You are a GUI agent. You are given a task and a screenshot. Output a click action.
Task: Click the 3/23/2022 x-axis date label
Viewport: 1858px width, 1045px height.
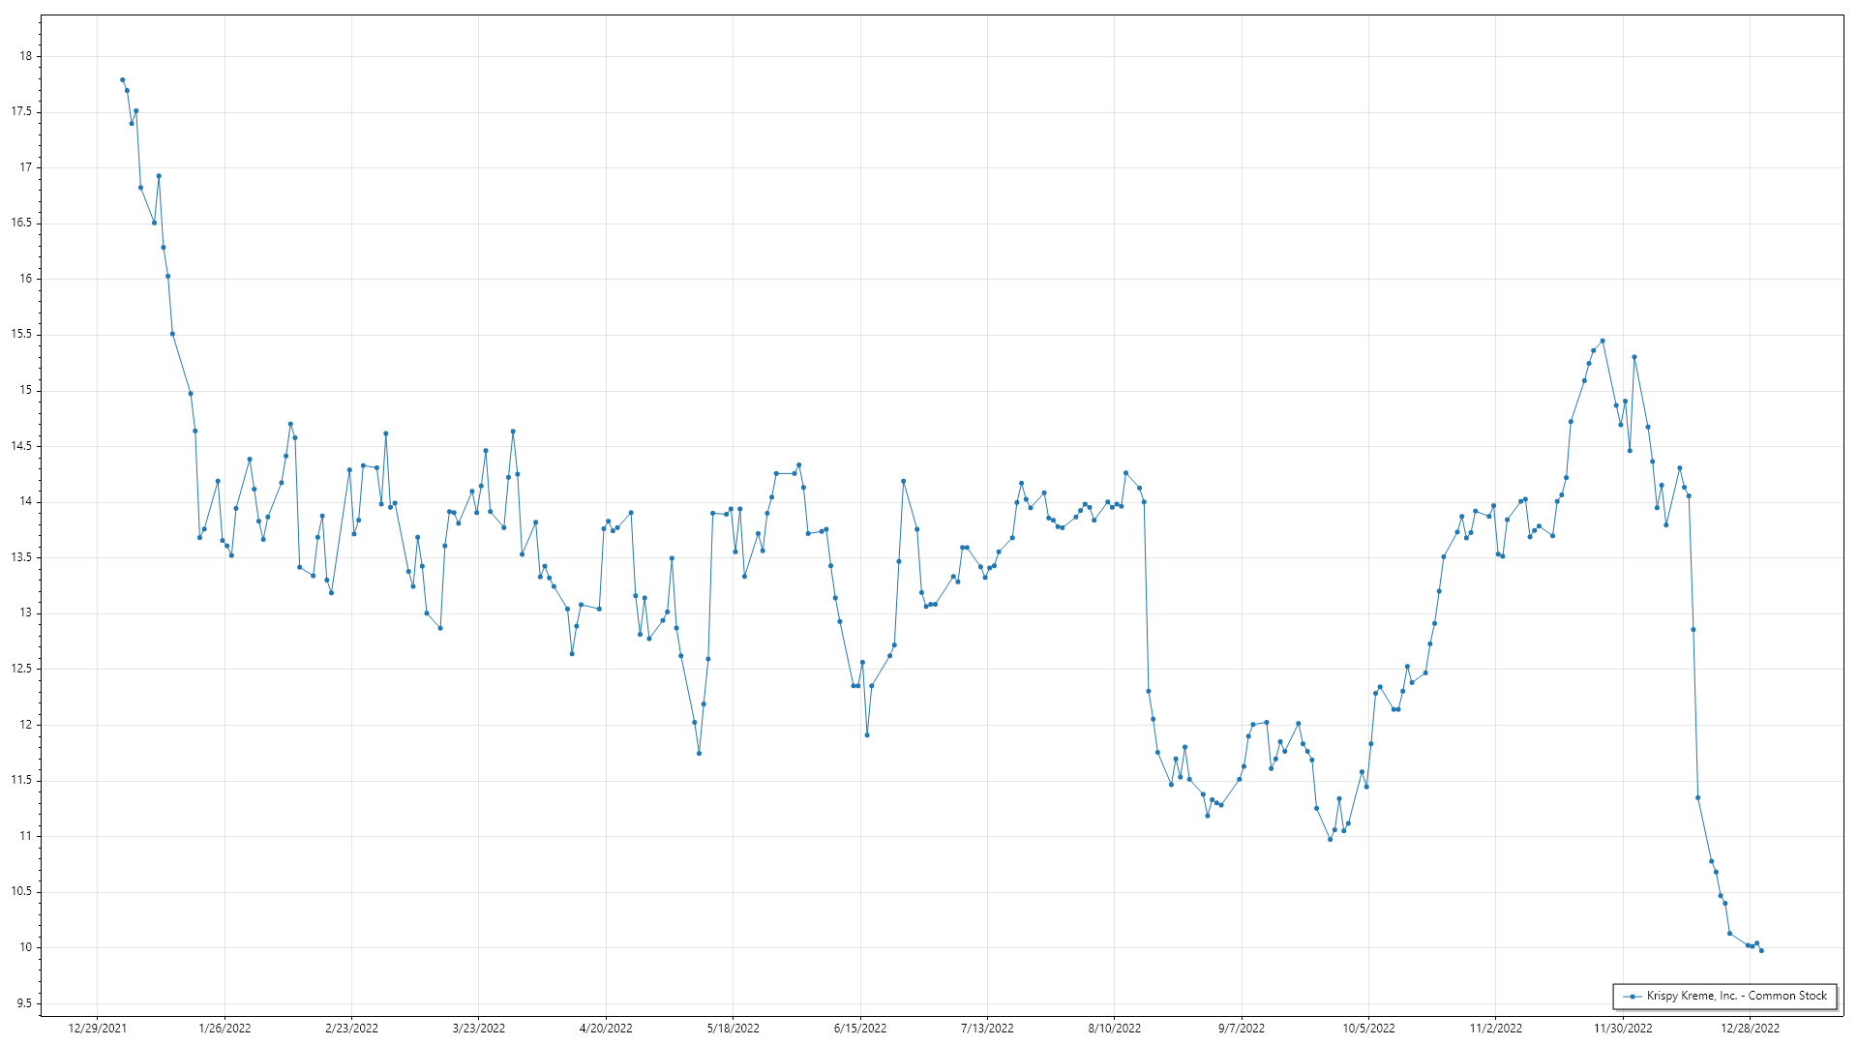[x=479, y=1028]
